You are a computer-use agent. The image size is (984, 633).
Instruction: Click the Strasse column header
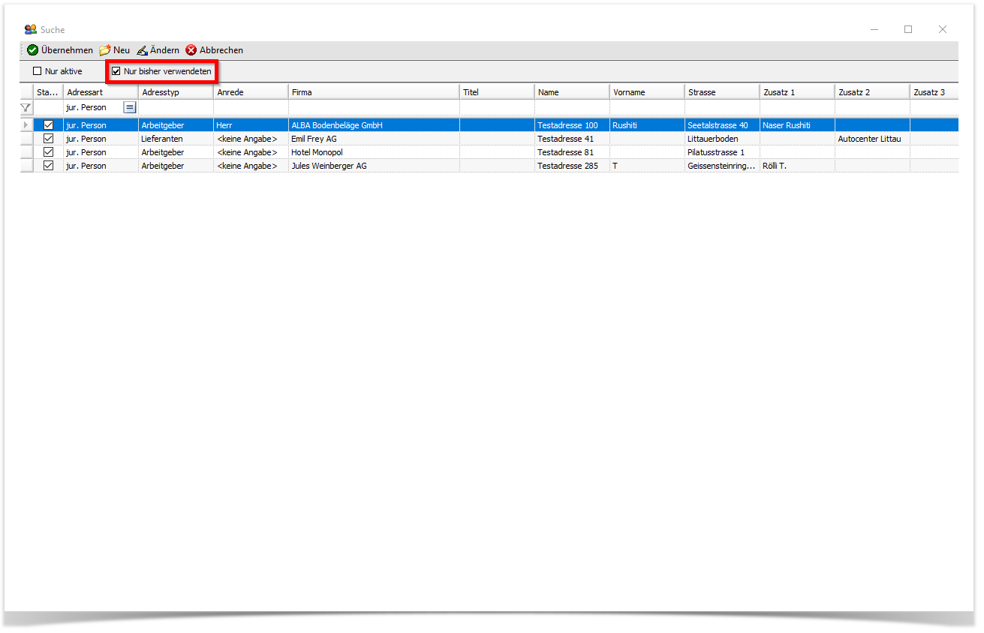(723, 92)
